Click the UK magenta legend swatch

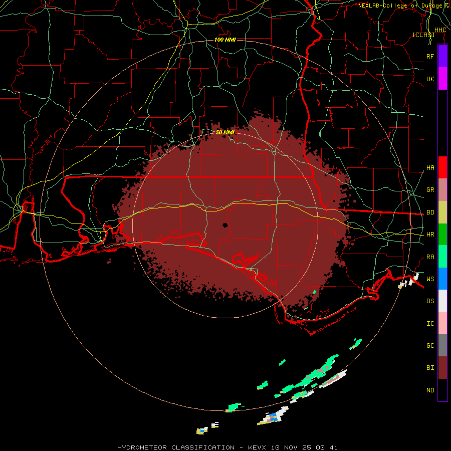coord(442,79)
